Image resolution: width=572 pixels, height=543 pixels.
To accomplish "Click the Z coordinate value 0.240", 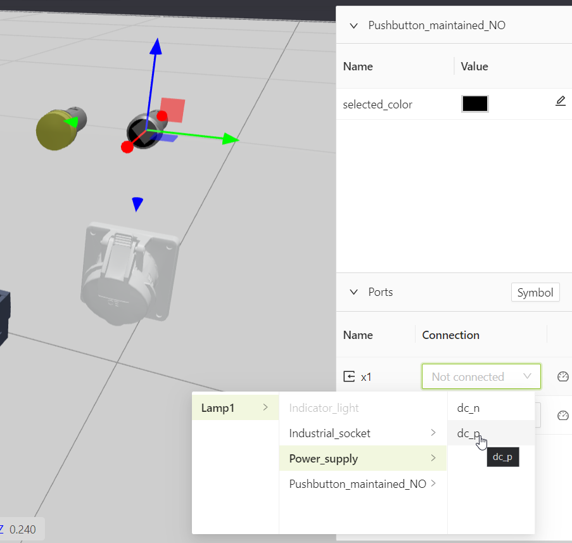I will [x=23, y=530].
